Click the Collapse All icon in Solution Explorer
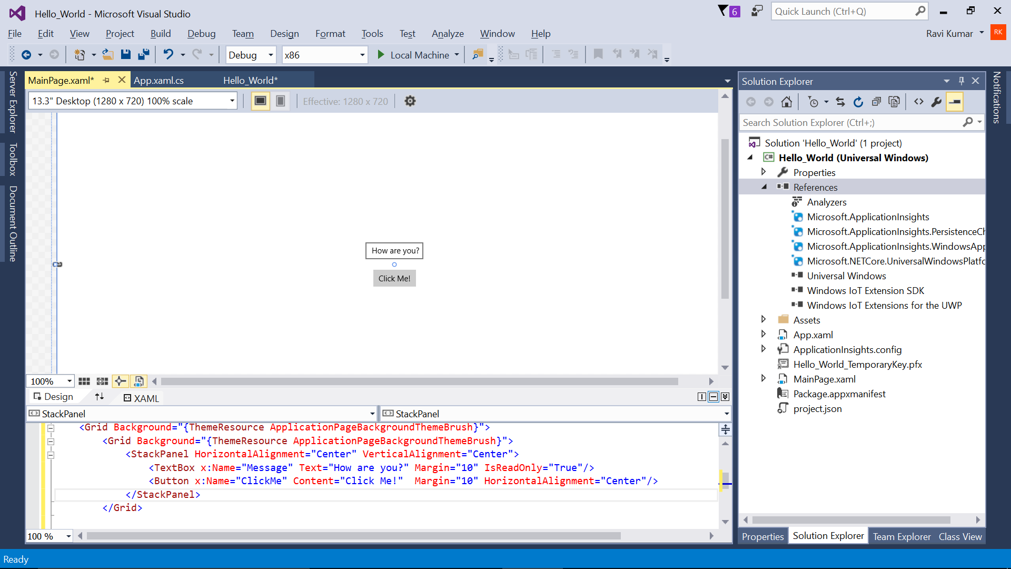This screenshot has height=569, width=1011. tap(876, 102)
